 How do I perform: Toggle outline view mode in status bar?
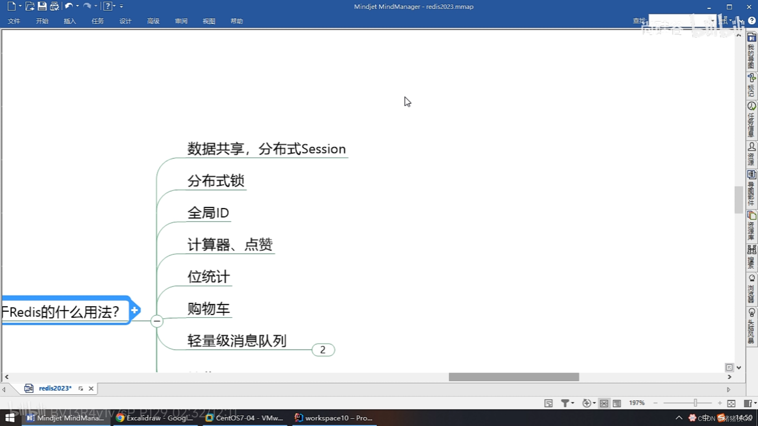[617, 403]
